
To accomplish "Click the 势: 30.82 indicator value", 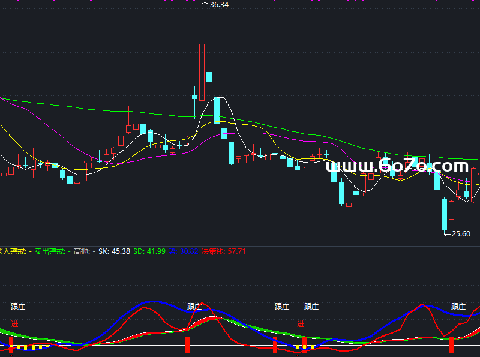I will click(183, 251).
